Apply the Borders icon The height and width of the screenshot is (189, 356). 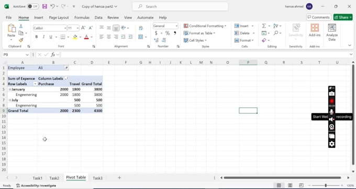(x=63, y=37)
